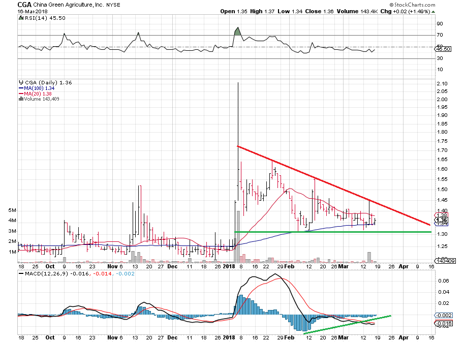Click the boxed 143409 volume axis label
The height and width of the screenshot is (342, 465).
[445, 261]
